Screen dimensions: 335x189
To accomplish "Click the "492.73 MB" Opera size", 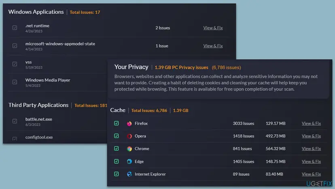I will coord(276,136).
